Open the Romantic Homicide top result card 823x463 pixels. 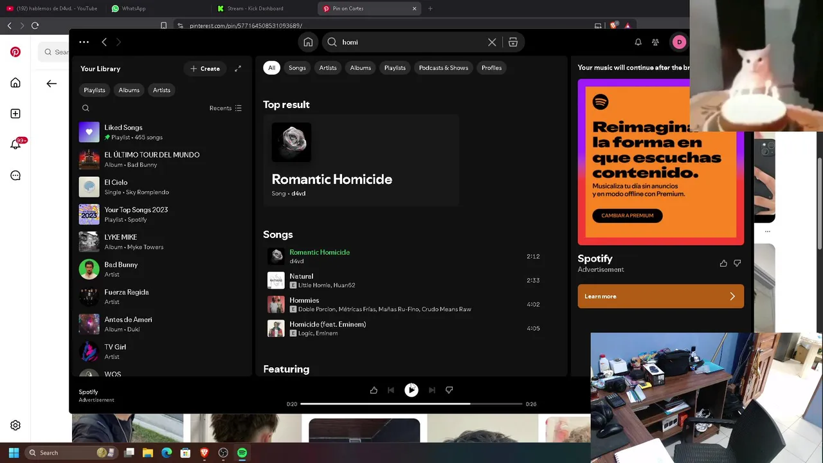pyautogui.click(x=361, y=160)
